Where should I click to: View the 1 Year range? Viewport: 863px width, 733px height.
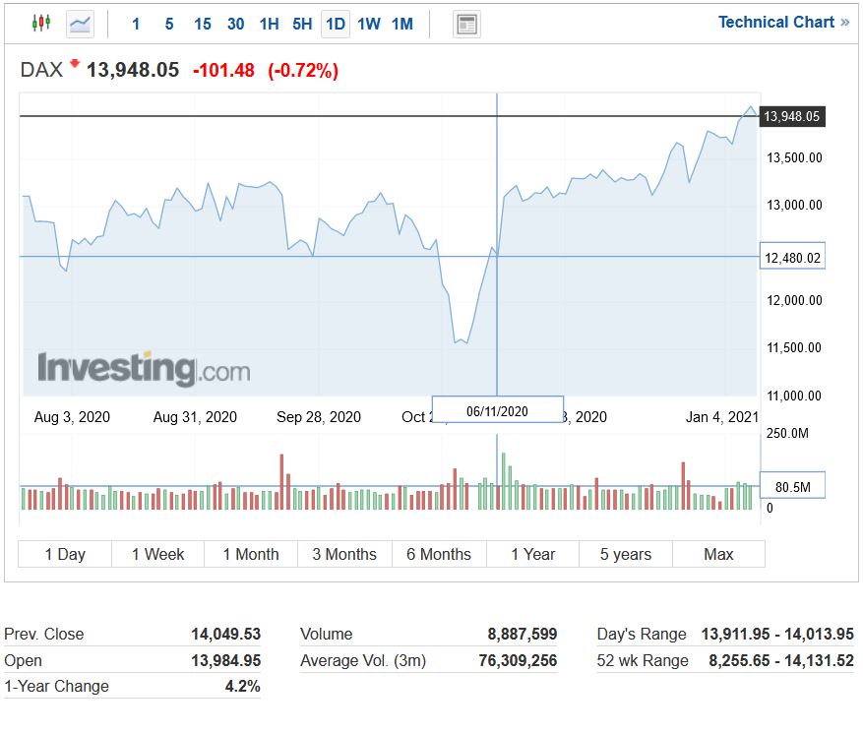pyautogui.click(x=532, y=554)
